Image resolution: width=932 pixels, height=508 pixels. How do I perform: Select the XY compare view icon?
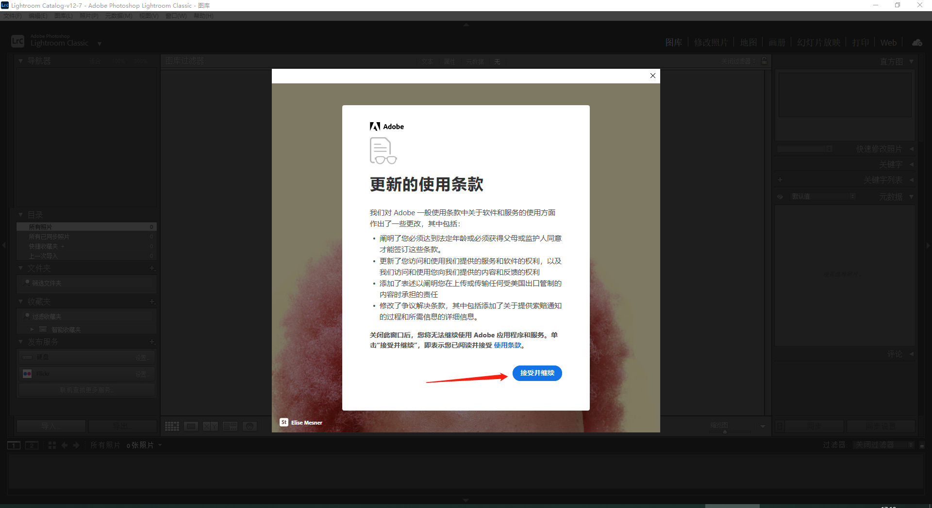click(210, 426)
